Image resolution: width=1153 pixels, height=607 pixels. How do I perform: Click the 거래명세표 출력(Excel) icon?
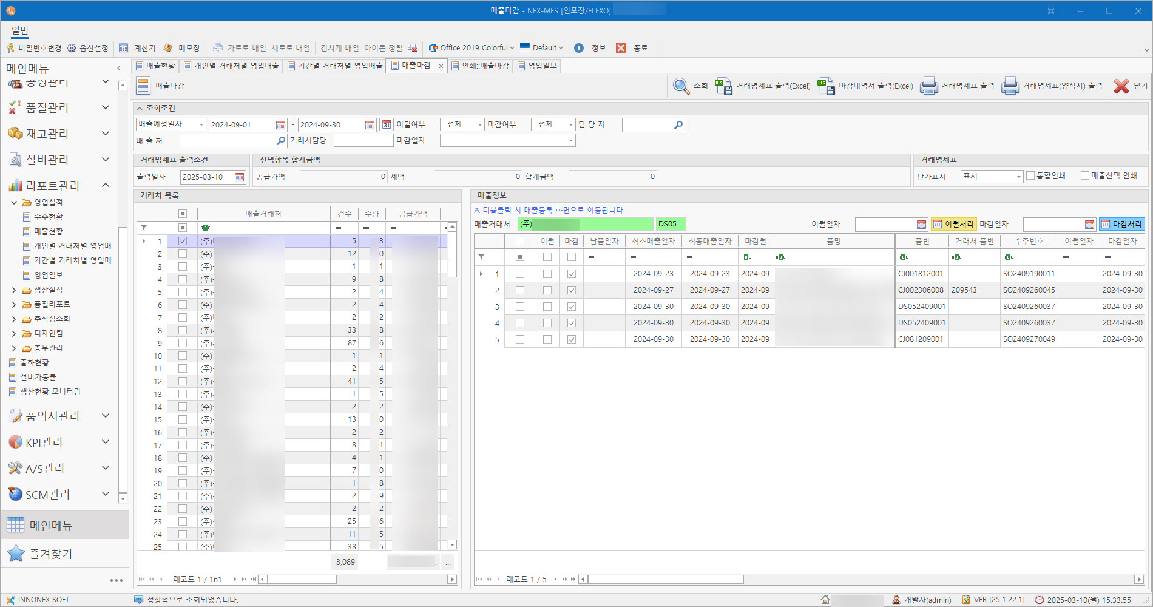click(x=723, y=86)
